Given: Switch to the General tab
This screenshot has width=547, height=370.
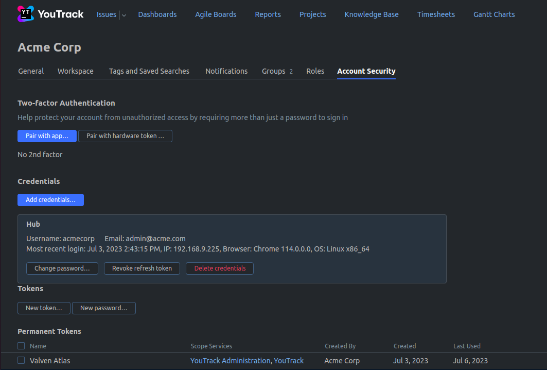Looking at the screenshot, I should 31,71.
